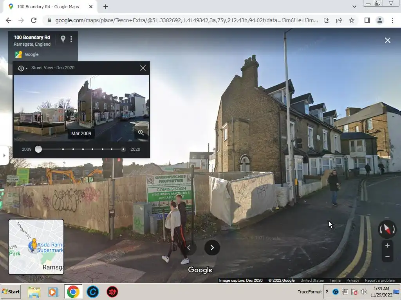Go back to the previous browser page

point(9,20)
